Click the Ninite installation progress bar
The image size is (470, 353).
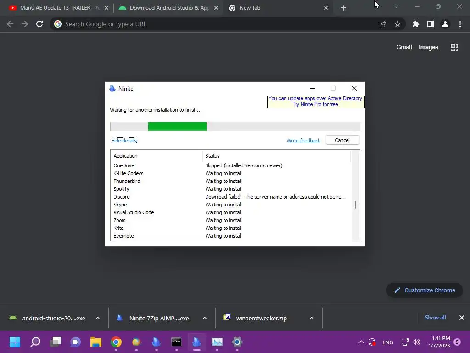(235, 127)
